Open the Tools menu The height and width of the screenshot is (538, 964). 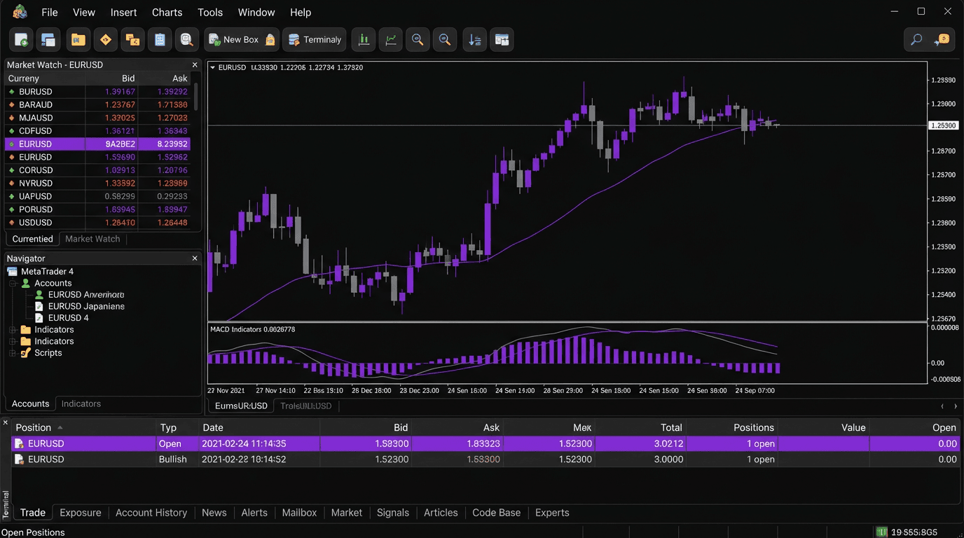210,13
